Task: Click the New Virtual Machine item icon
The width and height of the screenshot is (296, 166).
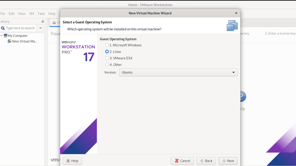Action: point(9,41)
